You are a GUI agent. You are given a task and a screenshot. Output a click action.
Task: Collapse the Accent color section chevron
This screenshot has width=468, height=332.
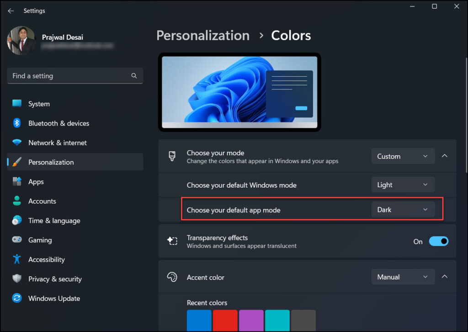pos(445,277)
